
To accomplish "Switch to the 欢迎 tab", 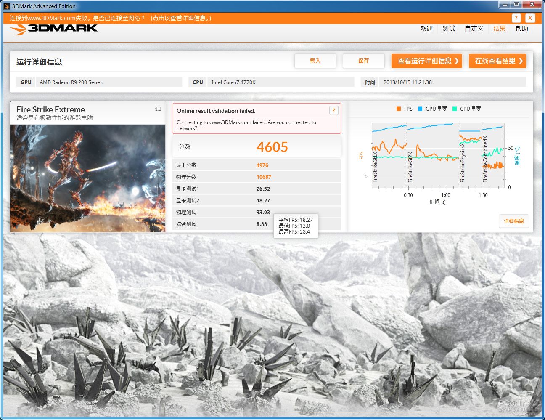I will 426,28.
